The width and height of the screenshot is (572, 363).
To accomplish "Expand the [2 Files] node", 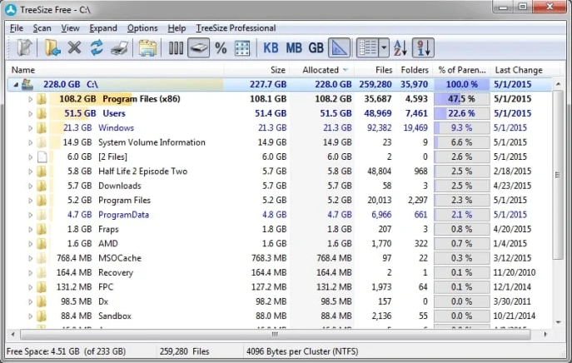I will point(30,157).
